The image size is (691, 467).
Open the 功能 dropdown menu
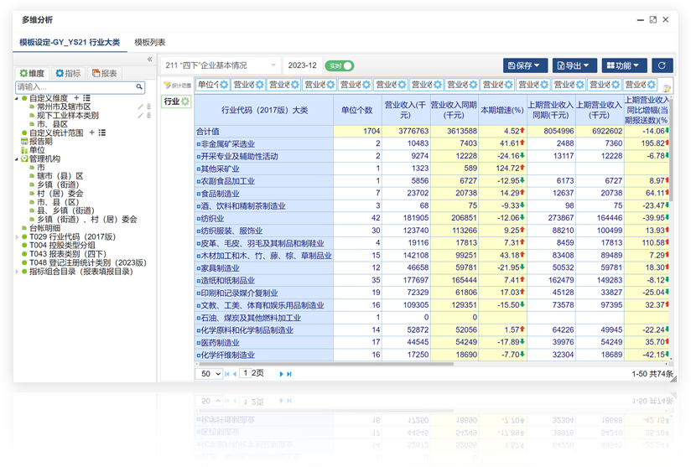tap(624, 65)
